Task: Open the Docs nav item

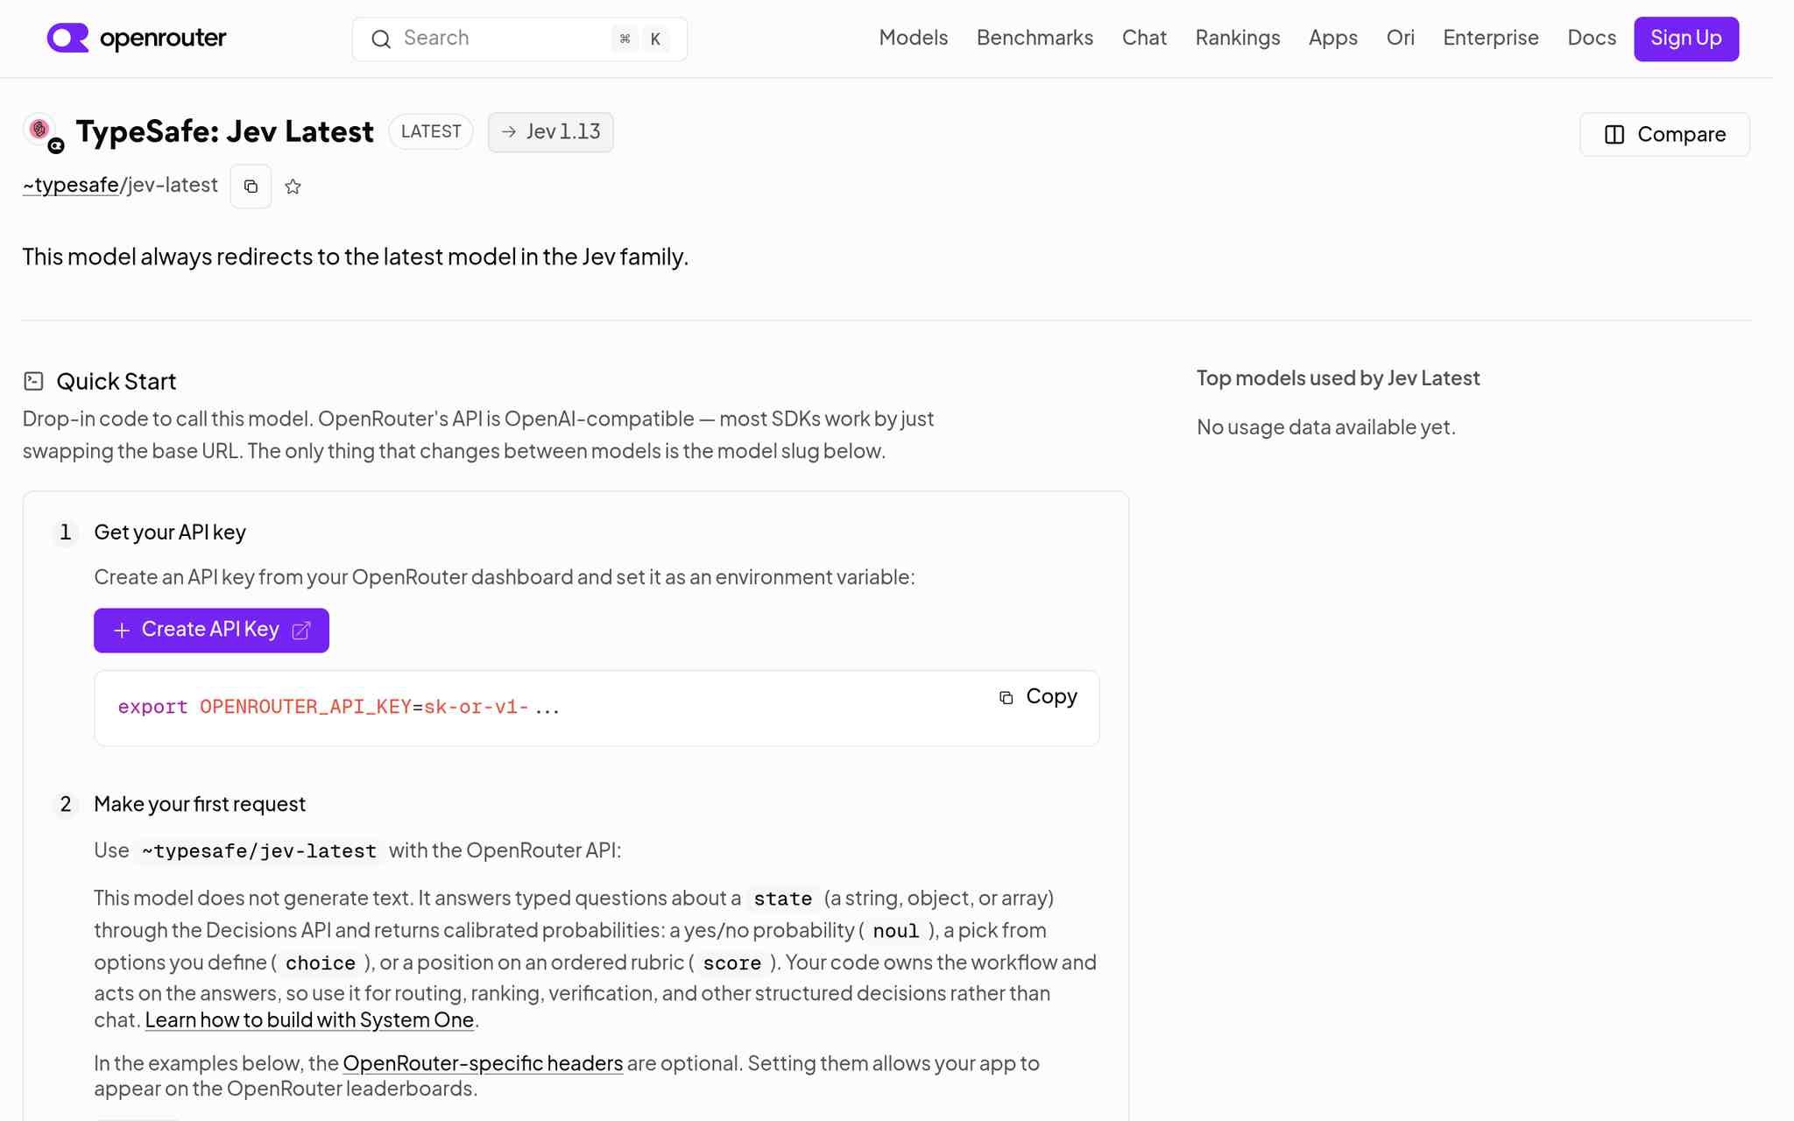Action: pyautogui.click(x=1591, y=38)
